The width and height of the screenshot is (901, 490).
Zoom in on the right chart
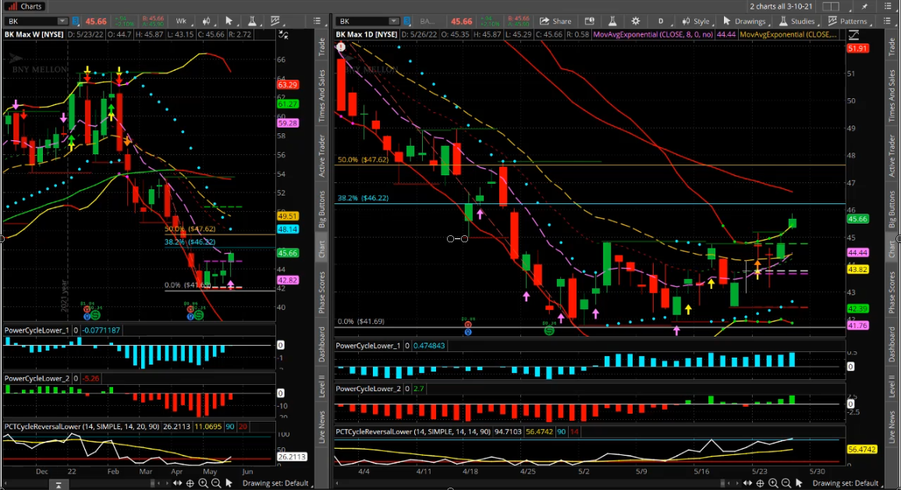coord(773,483)
